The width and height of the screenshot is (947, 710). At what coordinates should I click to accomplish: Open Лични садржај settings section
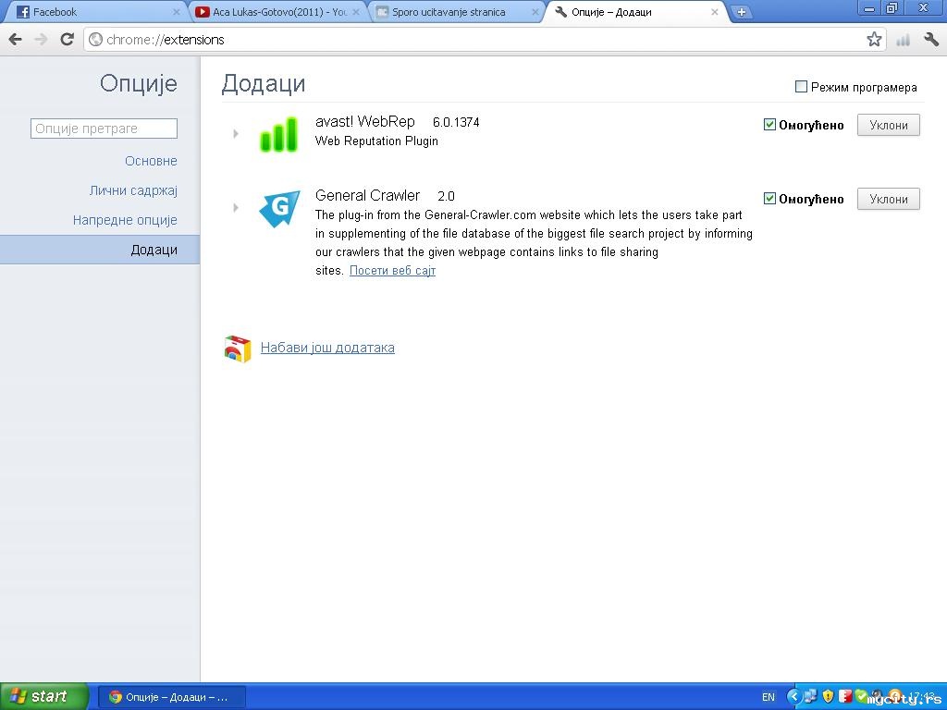pos(133,190)
